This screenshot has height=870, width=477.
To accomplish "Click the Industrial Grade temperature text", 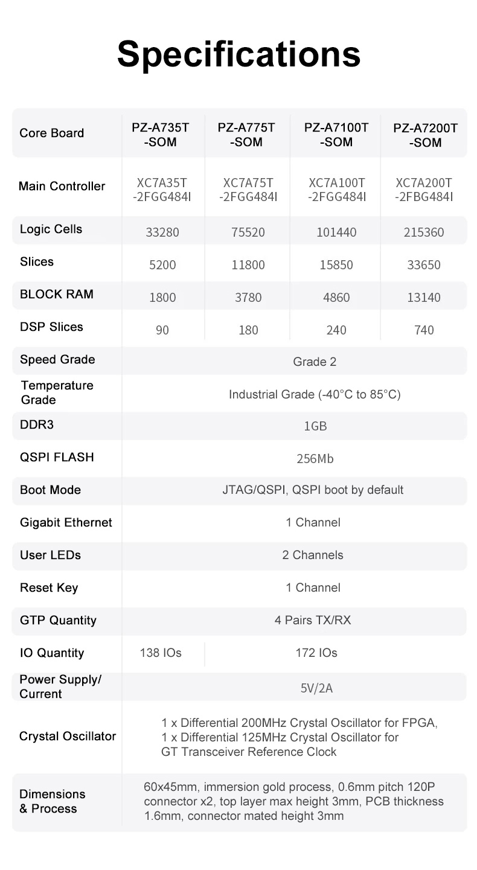I will coord(315,394).
